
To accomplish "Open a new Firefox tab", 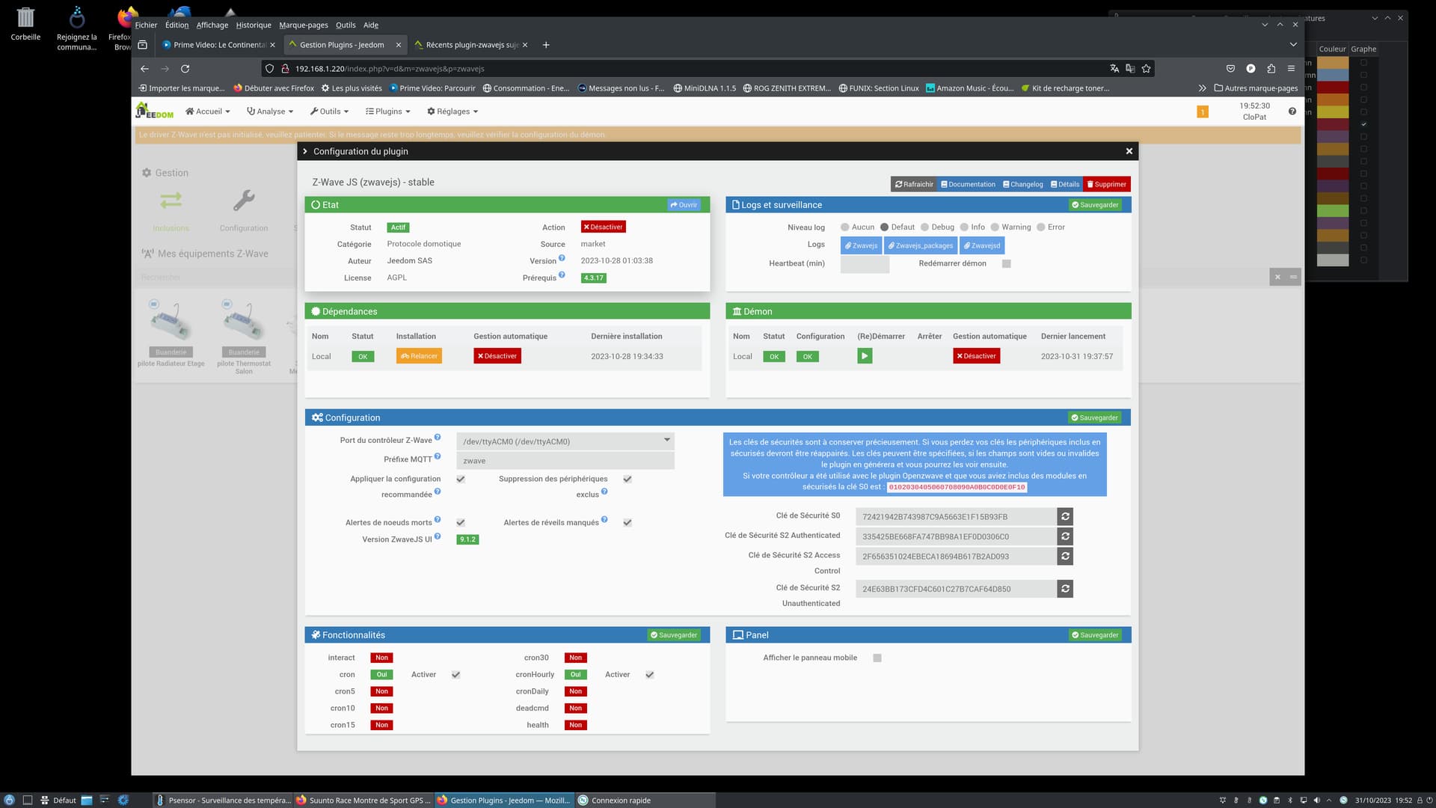I will (546, 45).
